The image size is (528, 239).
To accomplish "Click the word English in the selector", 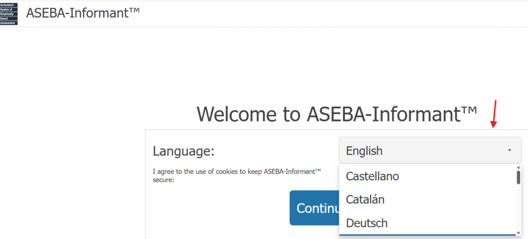I will [364, 151].
